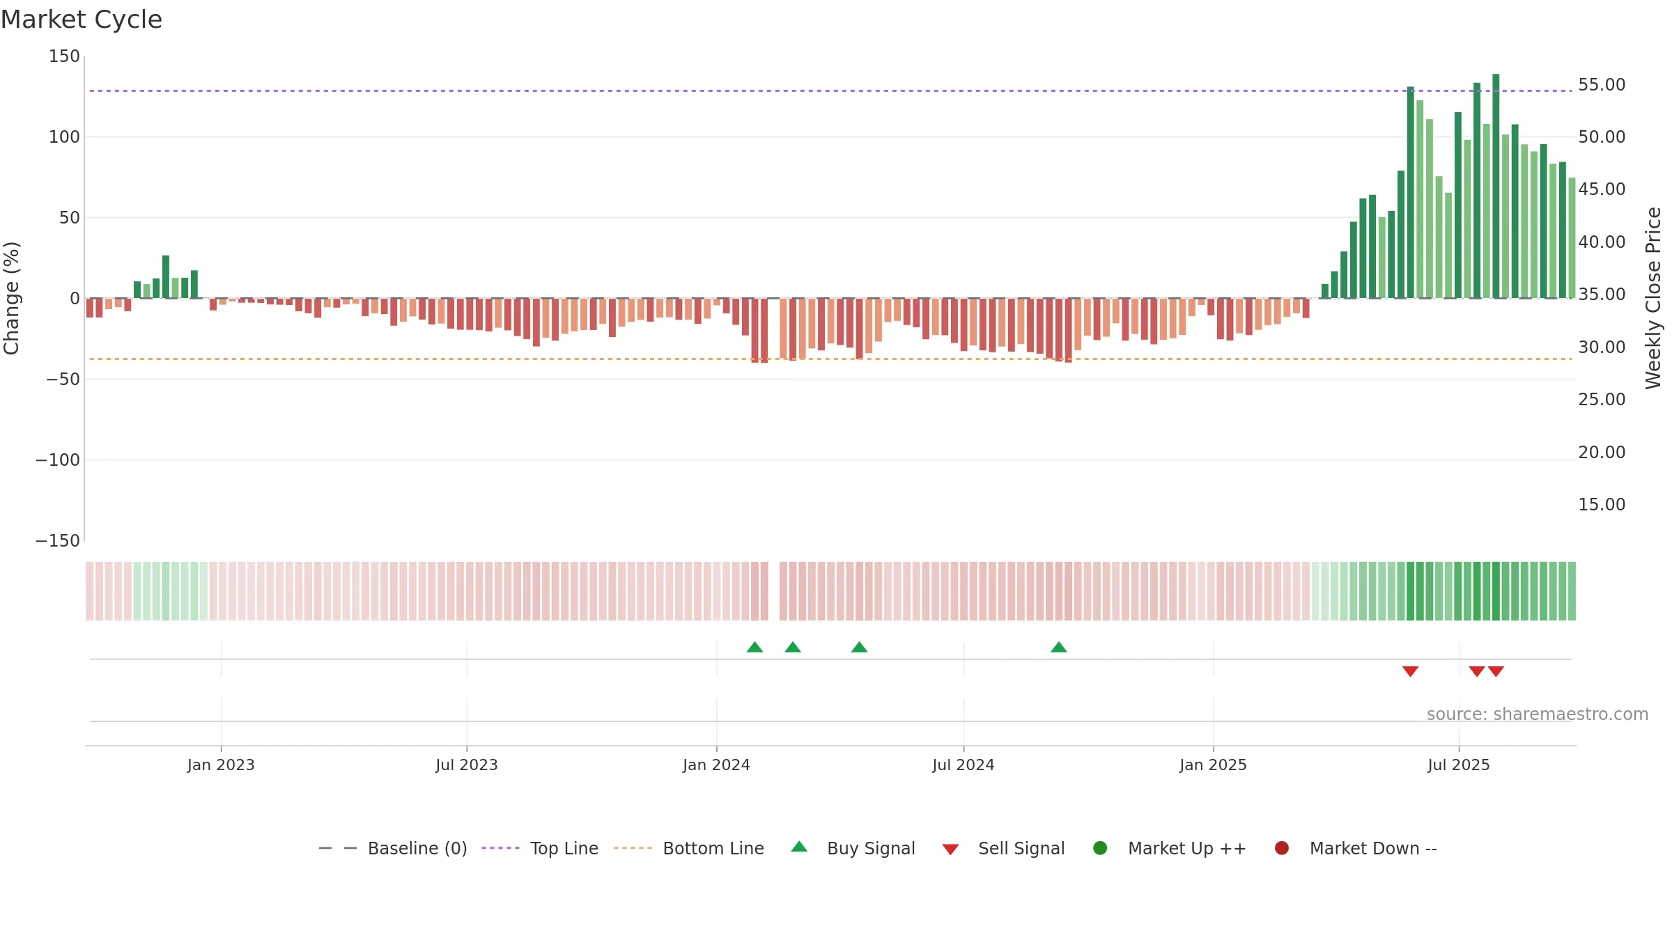Click the Jul 2023 axis label
Screen dimensions: 1672x940
[x=467, y=765]
